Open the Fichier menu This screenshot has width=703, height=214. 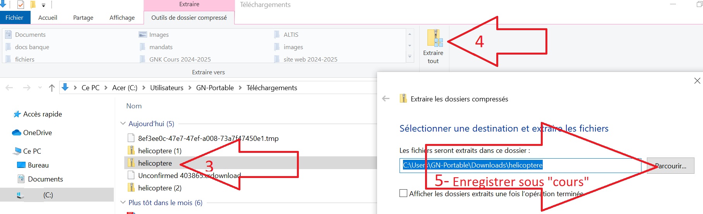(14, 17)
